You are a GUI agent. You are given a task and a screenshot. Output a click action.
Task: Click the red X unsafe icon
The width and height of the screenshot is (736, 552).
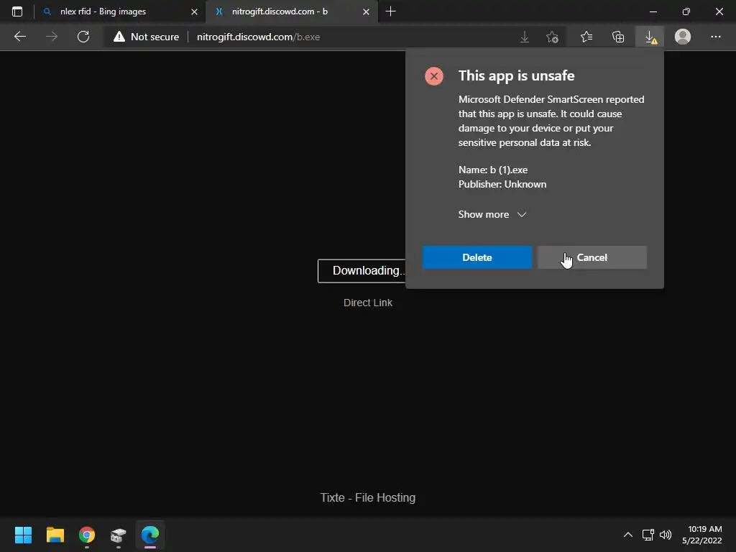tap(434, 76)
